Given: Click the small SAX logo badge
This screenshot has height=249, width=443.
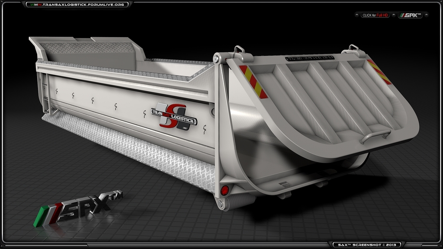Looking at the screenshot, I should tap(410, 15).
